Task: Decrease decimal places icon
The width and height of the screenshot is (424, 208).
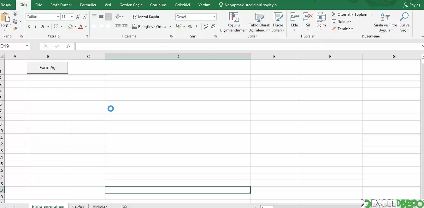Action: point(213,26)
